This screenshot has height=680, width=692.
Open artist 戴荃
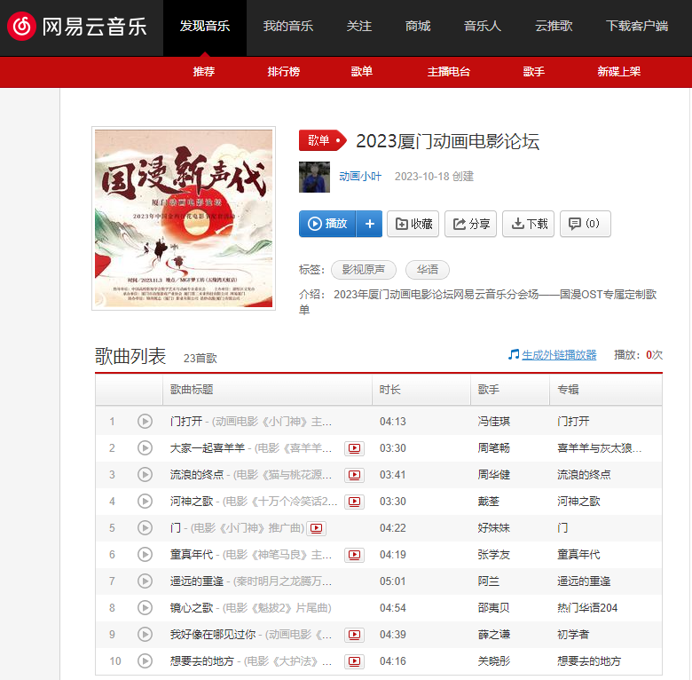click(x=489, y=502)
